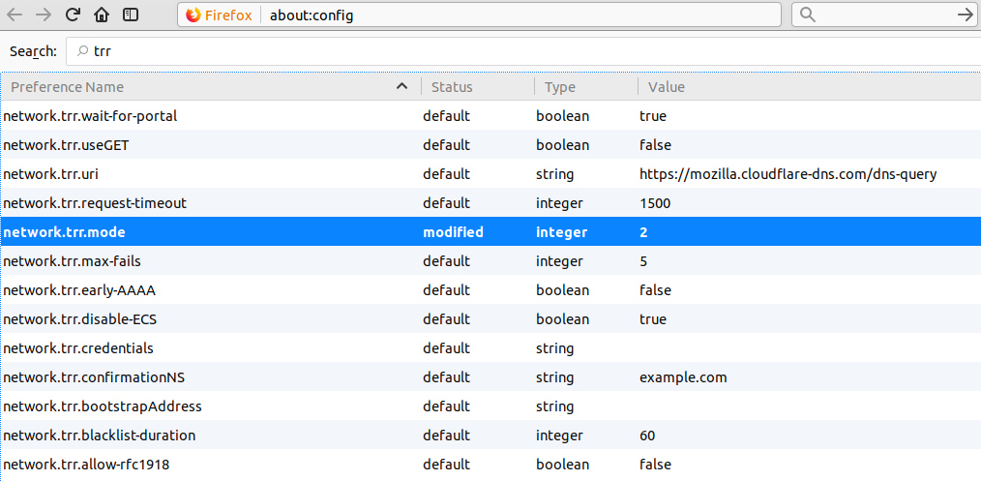Screen dimensions: 981x481
Task: Sort by Preference Name column header
Action: click(x=210, y=87)
